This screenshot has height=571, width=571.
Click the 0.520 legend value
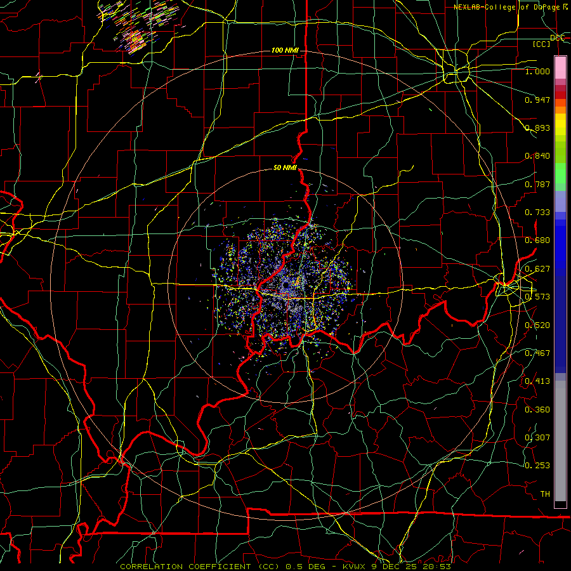coord(537,325)
